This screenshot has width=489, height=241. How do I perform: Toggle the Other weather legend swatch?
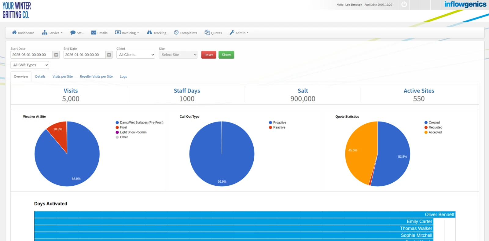(x=117, y=137)
